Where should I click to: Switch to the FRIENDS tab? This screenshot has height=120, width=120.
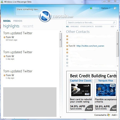[18, 21]
